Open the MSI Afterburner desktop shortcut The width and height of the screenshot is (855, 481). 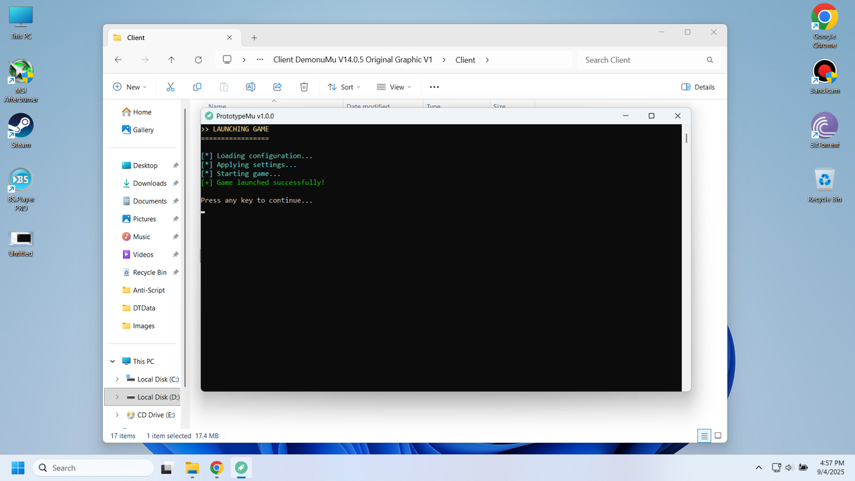coord(21,81)
